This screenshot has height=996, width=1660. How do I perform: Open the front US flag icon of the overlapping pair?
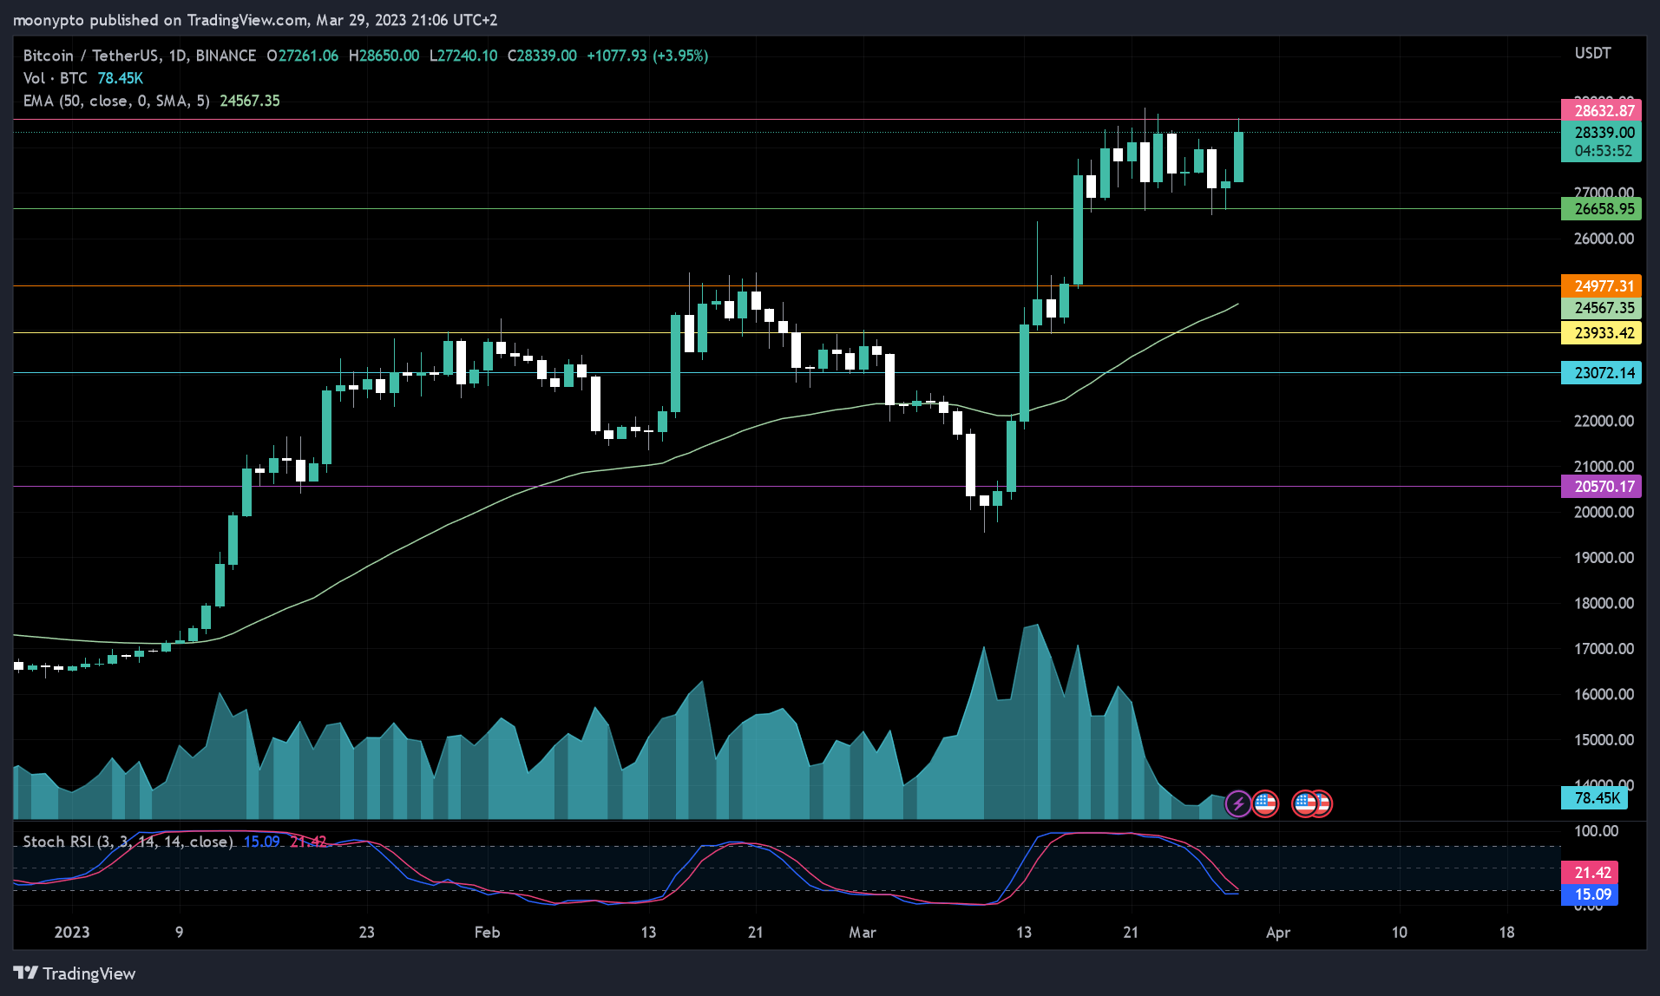[1305, 803]
